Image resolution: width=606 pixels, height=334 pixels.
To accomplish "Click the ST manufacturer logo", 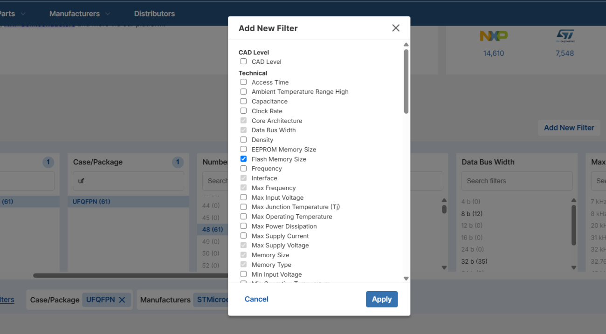I will coord(565,36).
